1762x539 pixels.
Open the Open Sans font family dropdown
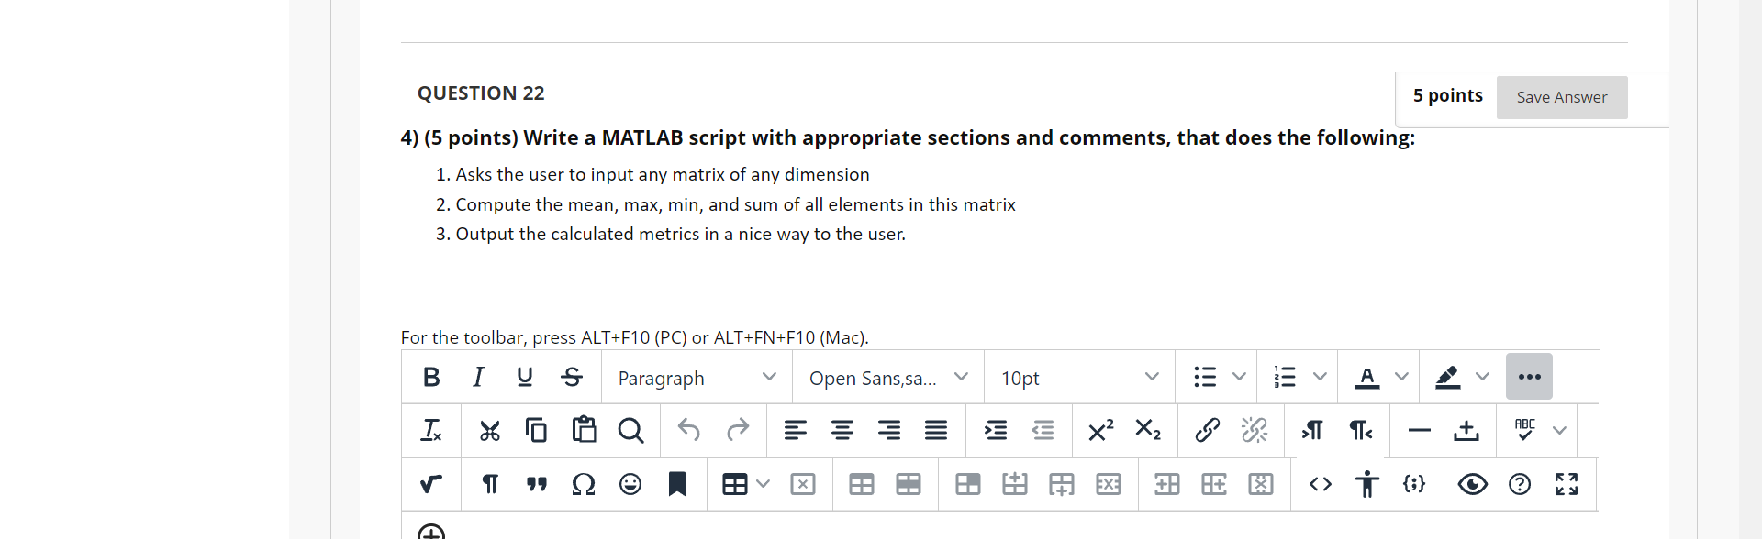tap(887, 378)
